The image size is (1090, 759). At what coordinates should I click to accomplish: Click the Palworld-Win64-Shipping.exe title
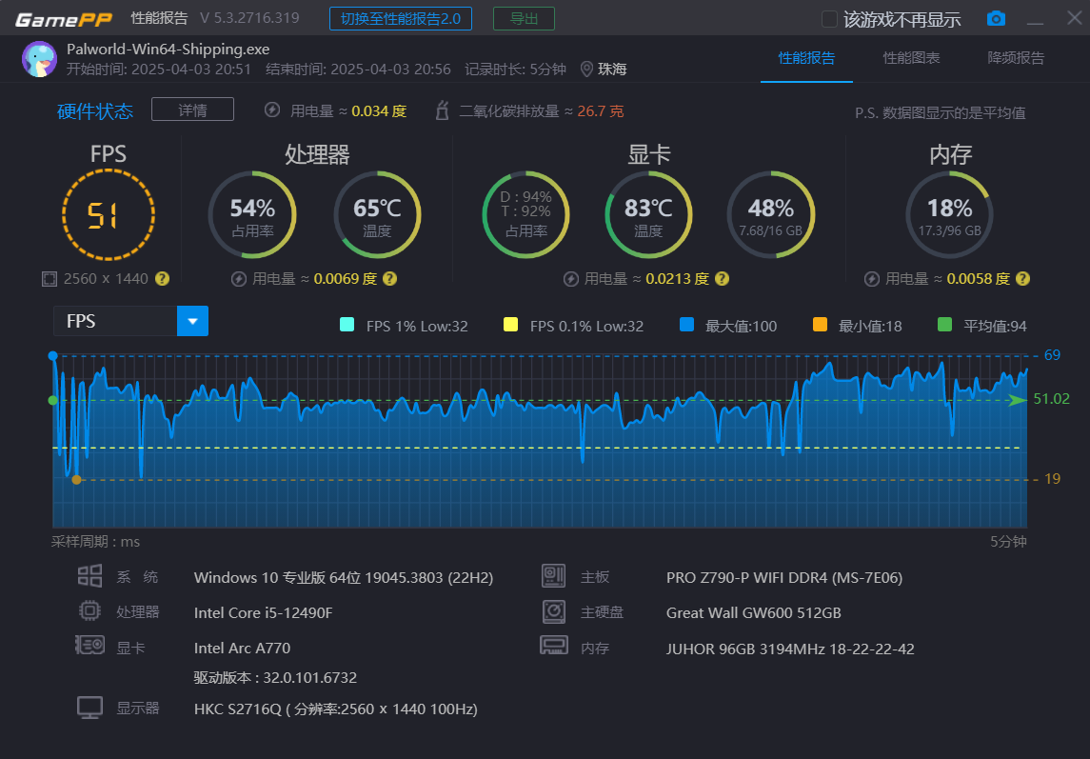[x=168, y=50]
